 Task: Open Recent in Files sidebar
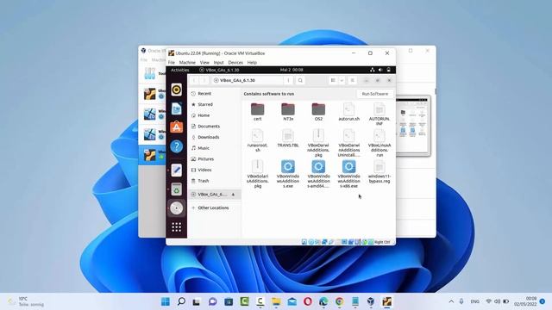click(x=215, y=94)
